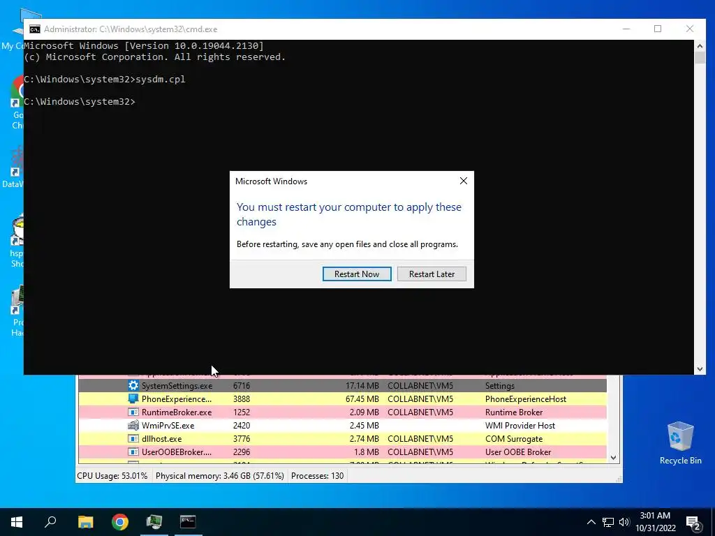Click the WmiPrvSE.exe process icon
This screenshot has height=536, width=715.
pyautogui.click(x=133, y=425)
